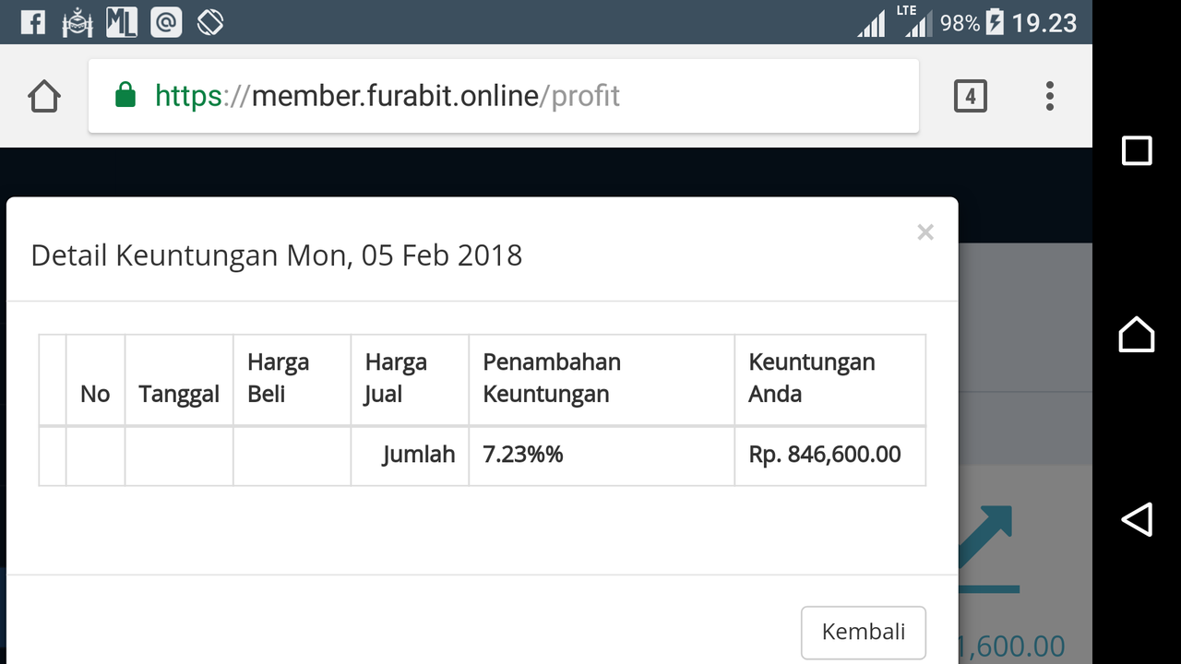Tap the browser home icon
The image size is (1181, 664).
(43, 95)
